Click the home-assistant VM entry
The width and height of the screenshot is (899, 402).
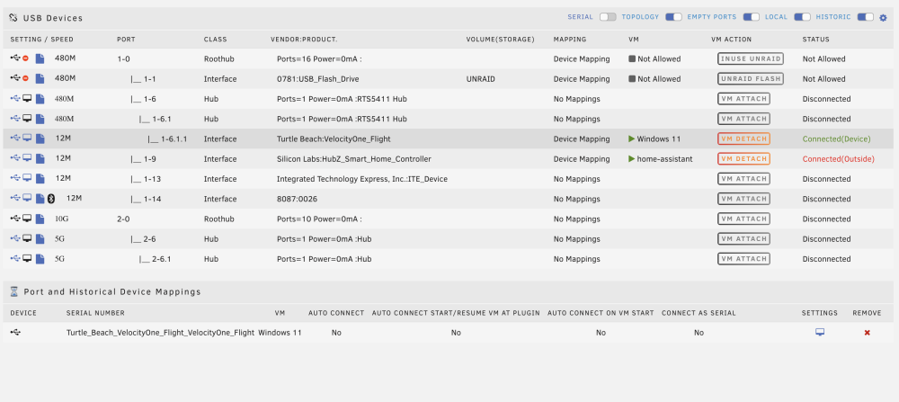(x=661, y=159)
